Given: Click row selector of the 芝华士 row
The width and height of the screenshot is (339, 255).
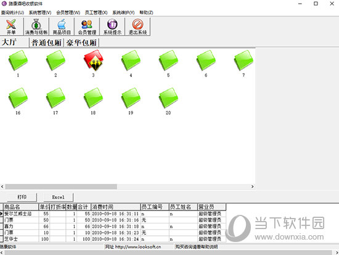Looking at the screenshot, I should click(1, 239).
